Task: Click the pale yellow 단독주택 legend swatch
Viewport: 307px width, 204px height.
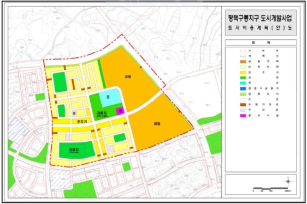Action: [243, 67]
